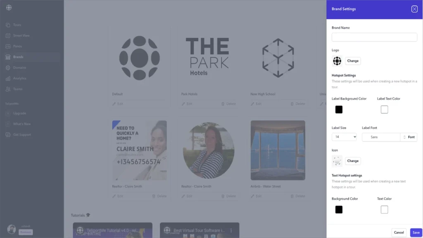The image size is (423, 238).
Task: Pick the Label Text Color white swatch
Action: 384,109
